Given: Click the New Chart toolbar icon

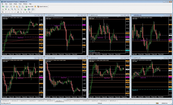Looking at the screenshot, I should pos(3,7).
